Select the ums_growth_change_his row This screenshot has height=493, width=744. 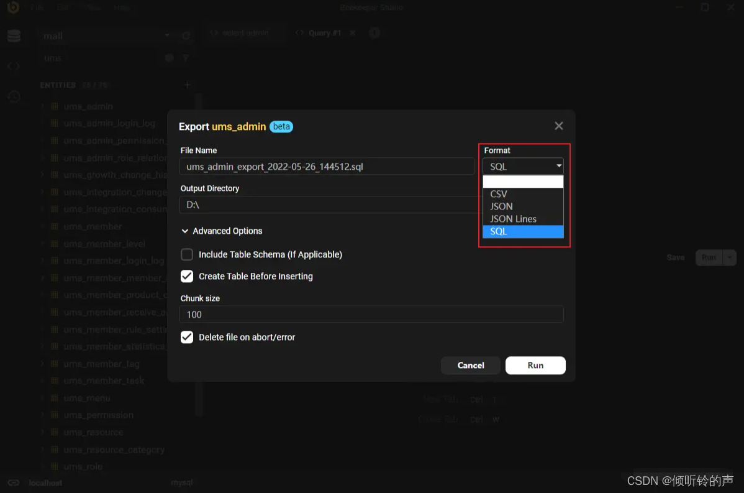tap(116, 175)
